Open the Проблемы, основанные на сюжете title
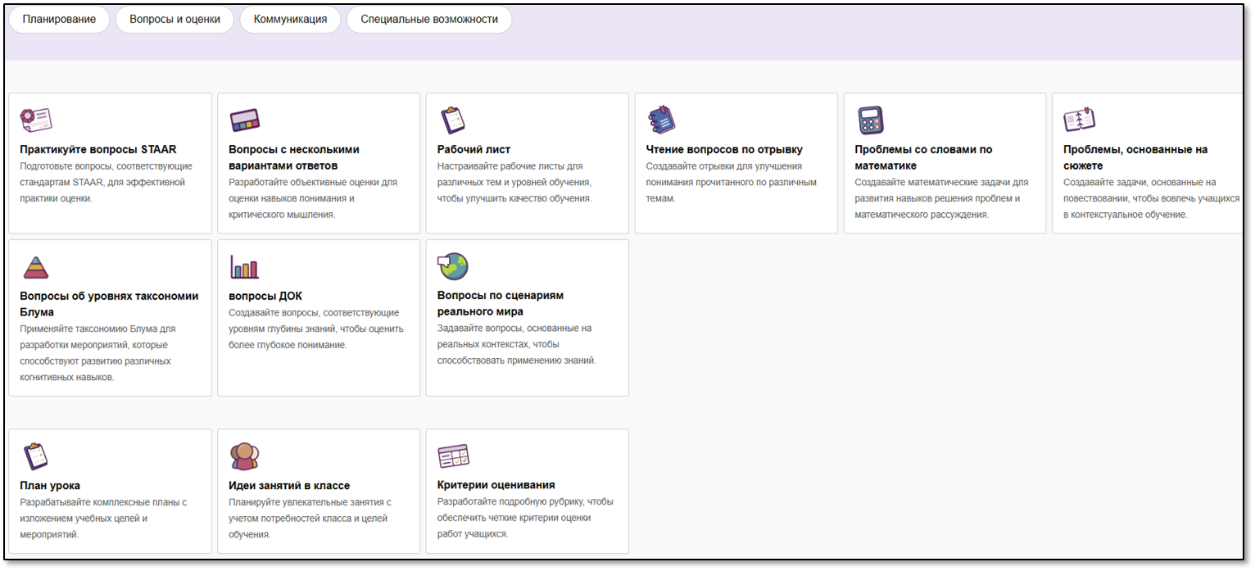 pyautogui.click(x=1135, y=158)
